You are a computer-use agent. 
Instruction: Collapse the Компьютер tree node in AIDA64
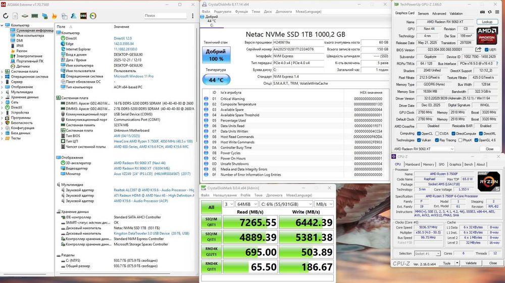pos(2,25)
